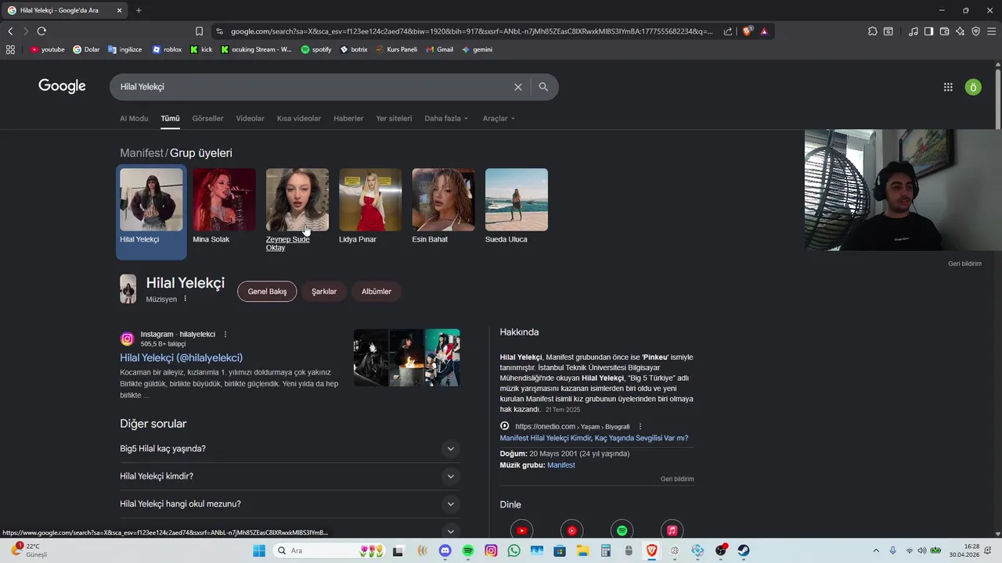
Task: Open Leo AI sparkle icon
Action: (961, 31)
